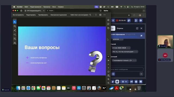Open the top icon in Acrobat right rail
The height and width of the screenshot is (97, 174).
[x=108, y=20]
